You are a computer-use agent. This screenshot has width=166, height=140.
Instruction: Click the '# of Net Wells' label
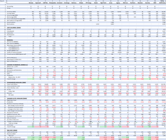point(11,13)
